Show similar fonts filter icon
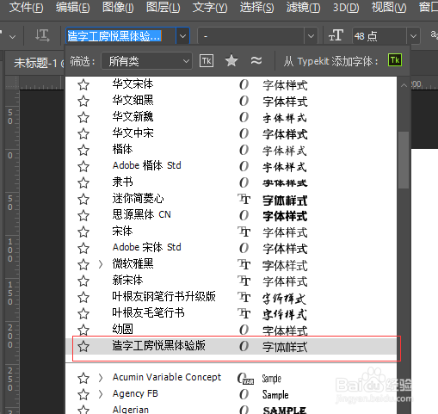Screen dimensions: 438x414 click(x=256, y=60)
